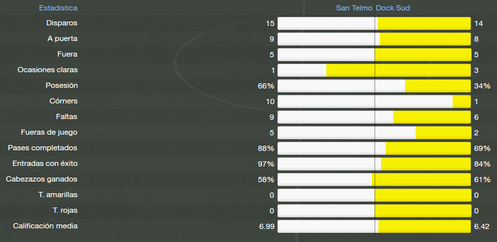
Task: Open the San Telmo team link
Action: pos(354,8)
